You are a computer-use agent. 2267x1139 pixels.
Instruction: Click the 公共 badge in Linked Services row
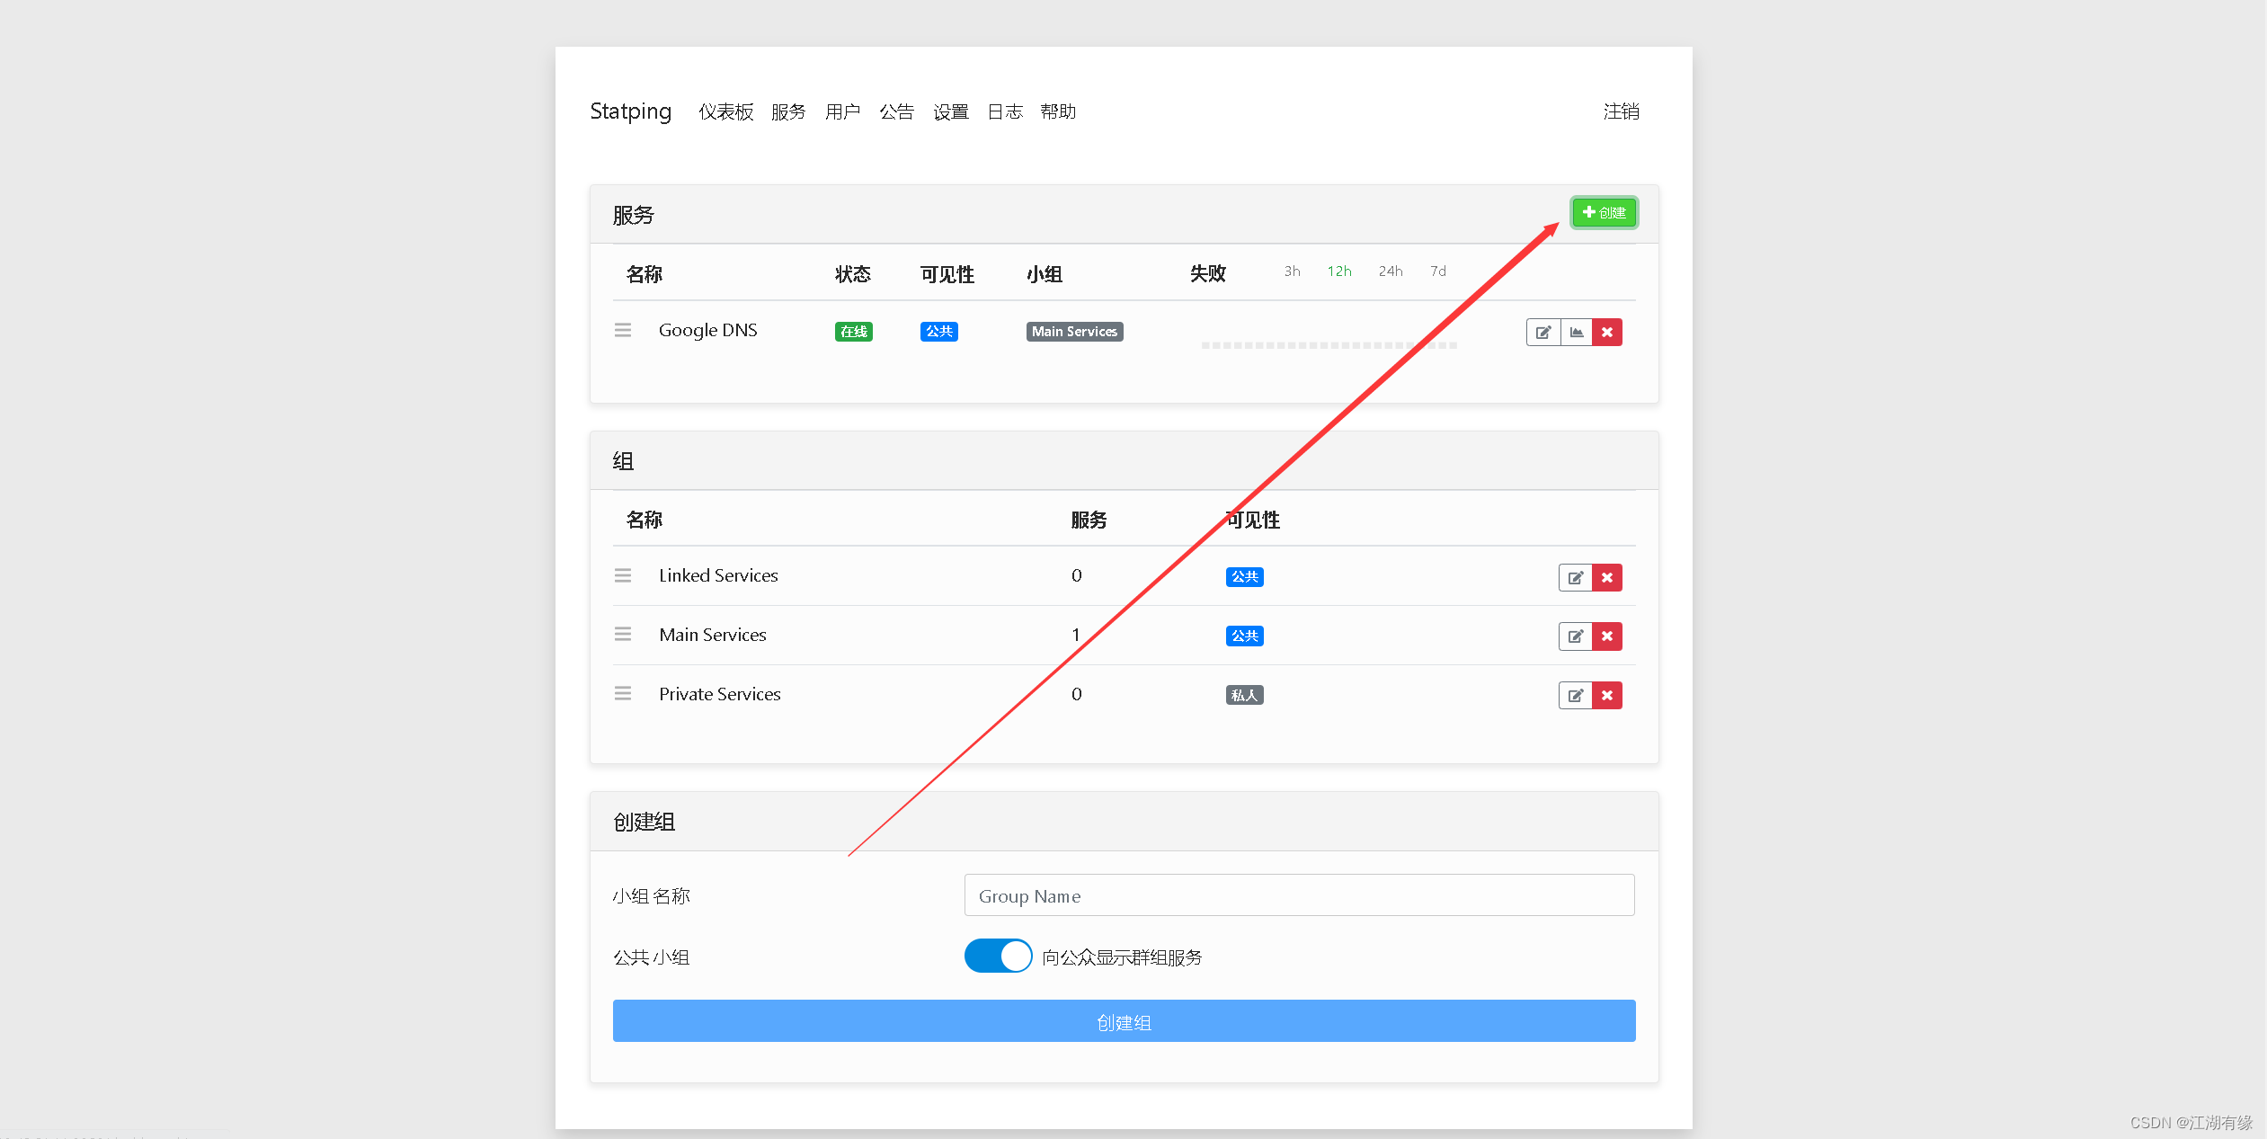1245,577
